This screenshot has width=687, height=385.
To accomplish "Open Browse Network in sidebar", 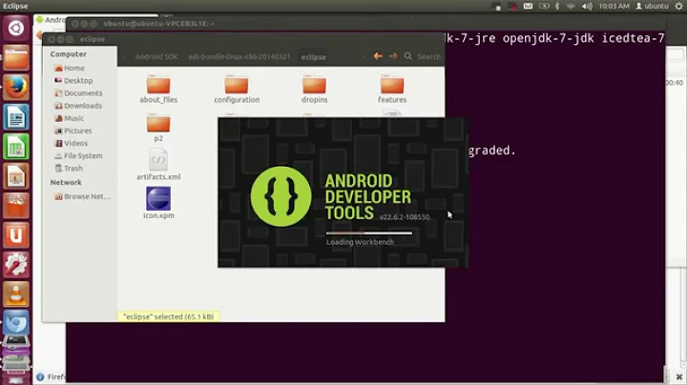I will [82, 196].
